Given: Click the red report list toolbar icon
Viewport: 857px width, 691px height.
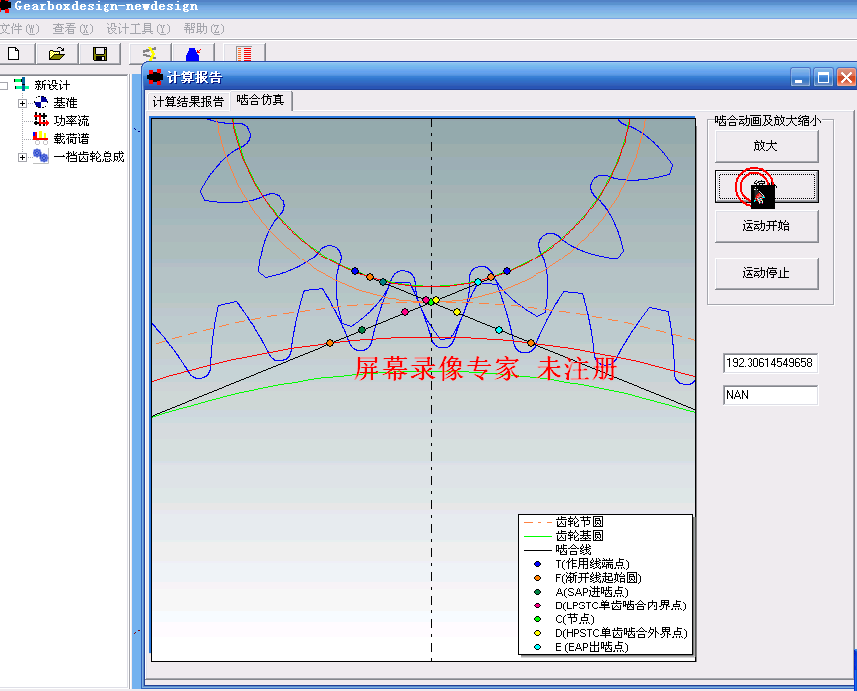Looking at the screenshot, I should coord(244,54).
